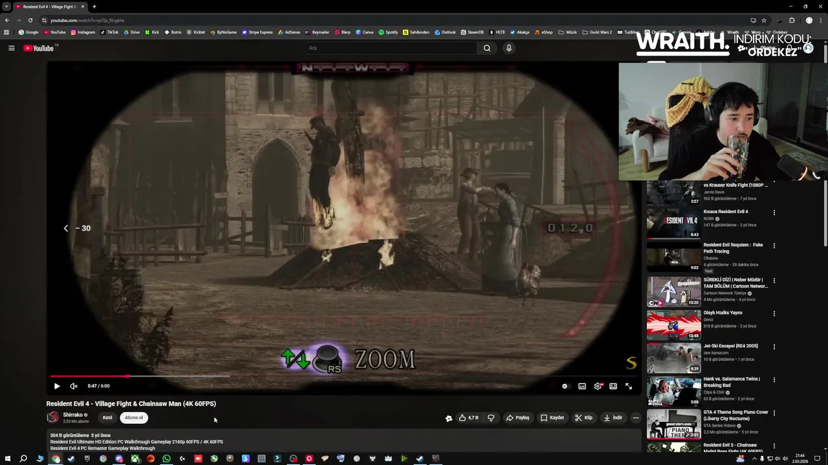Open the Hank vs. Salamanca Twins thumbnail
This screenshot has height=465, width=828.
pyautogui.click(x=673, y=391)
